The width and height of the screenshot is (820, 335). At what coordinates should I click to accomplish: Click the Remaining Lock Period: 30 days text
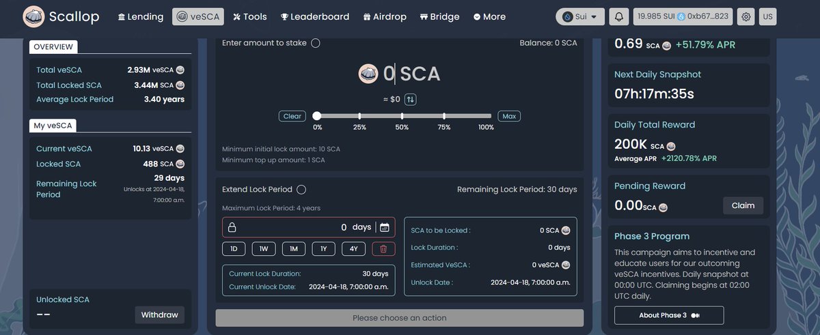517,189
